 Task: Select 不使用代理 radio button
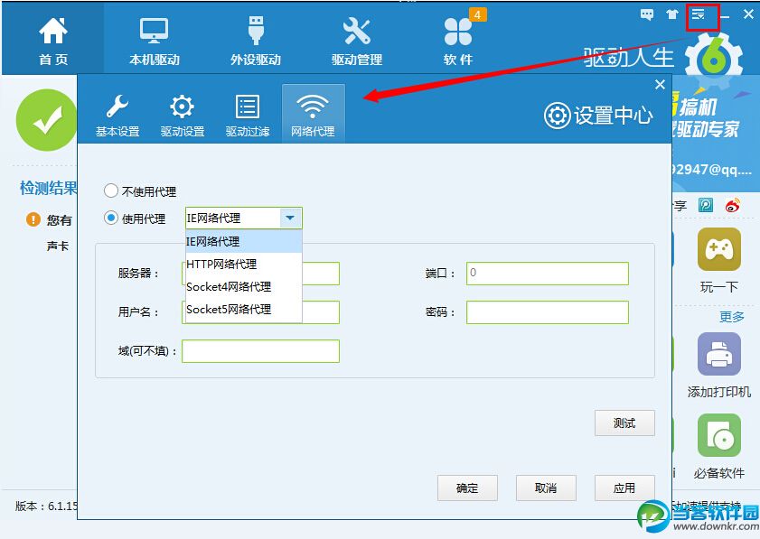pos(110,191)
